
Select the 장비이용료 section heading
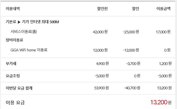pyautogui.click(x=14, y=40)
